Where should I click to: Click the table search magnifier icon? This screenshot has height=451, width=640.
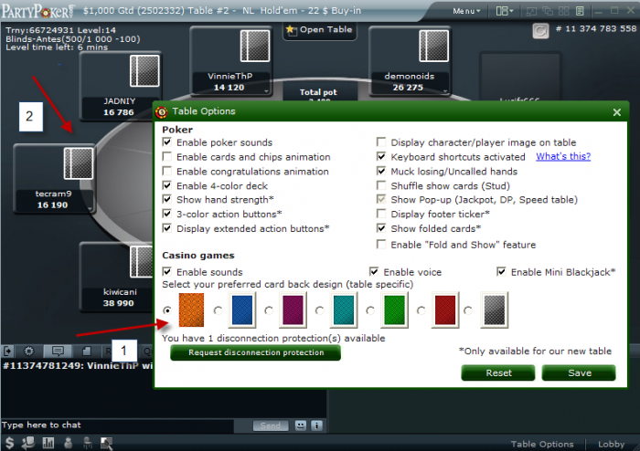click(107, 443)
